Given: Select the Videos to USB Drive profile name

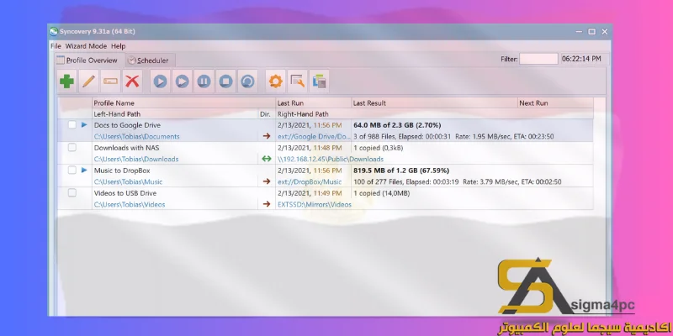Looking at the screenshot, I should pos(125,193).
